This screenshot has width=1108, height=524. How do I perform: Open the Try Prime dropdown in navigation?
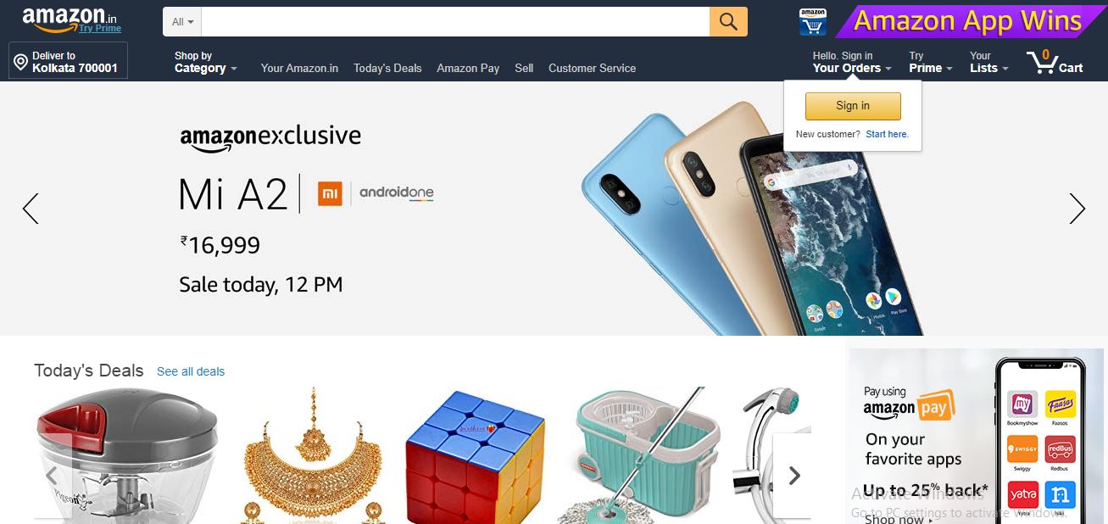pyautogui.click(x=930, y=62)
